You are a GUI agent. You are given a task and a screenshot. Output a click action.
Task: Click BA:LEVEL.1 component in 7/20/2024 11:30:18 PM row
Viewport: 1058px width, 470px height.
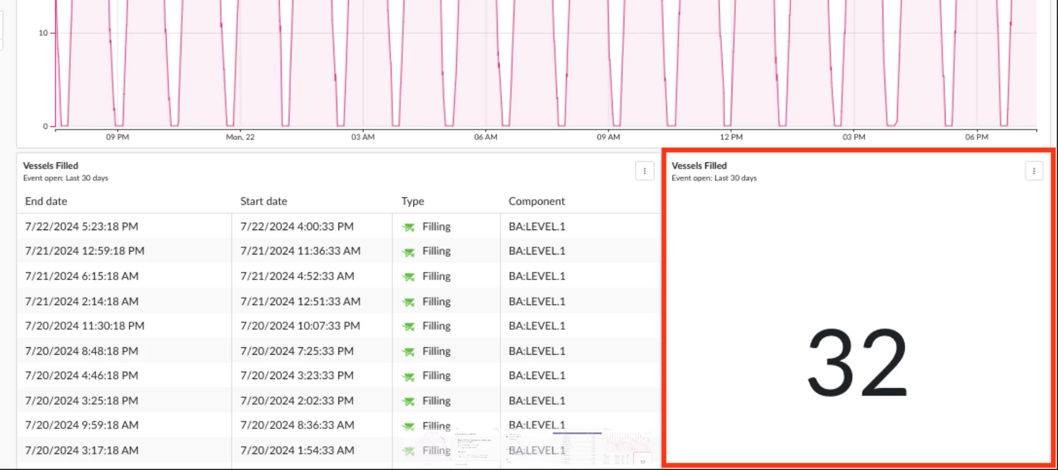point(537,326)
